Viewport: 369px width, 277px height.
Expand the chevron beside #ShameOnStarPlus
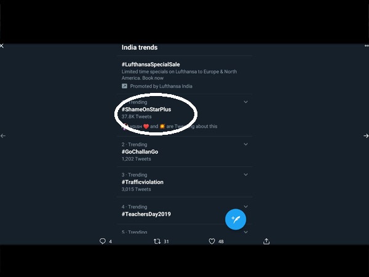245,102
